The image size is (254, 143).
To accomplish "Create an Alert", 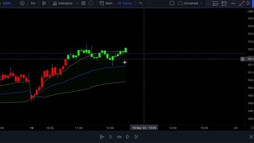I will tap(106, 3).
